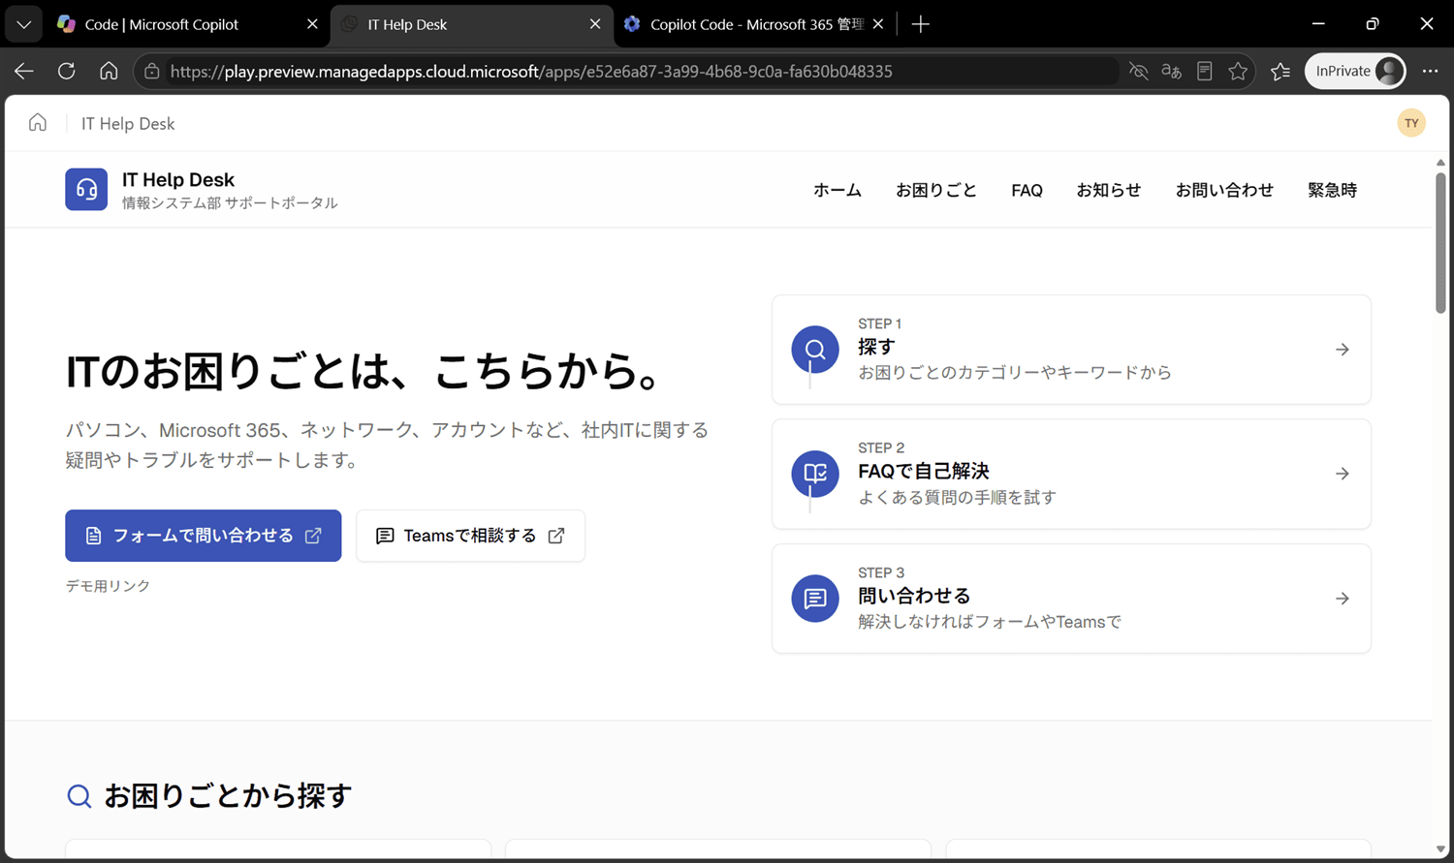This screenshot has height=863, width=1454.
Task: Click the arrow on the 問い合わせる card
Action: pyautogui.click(x=1343, y=599)
